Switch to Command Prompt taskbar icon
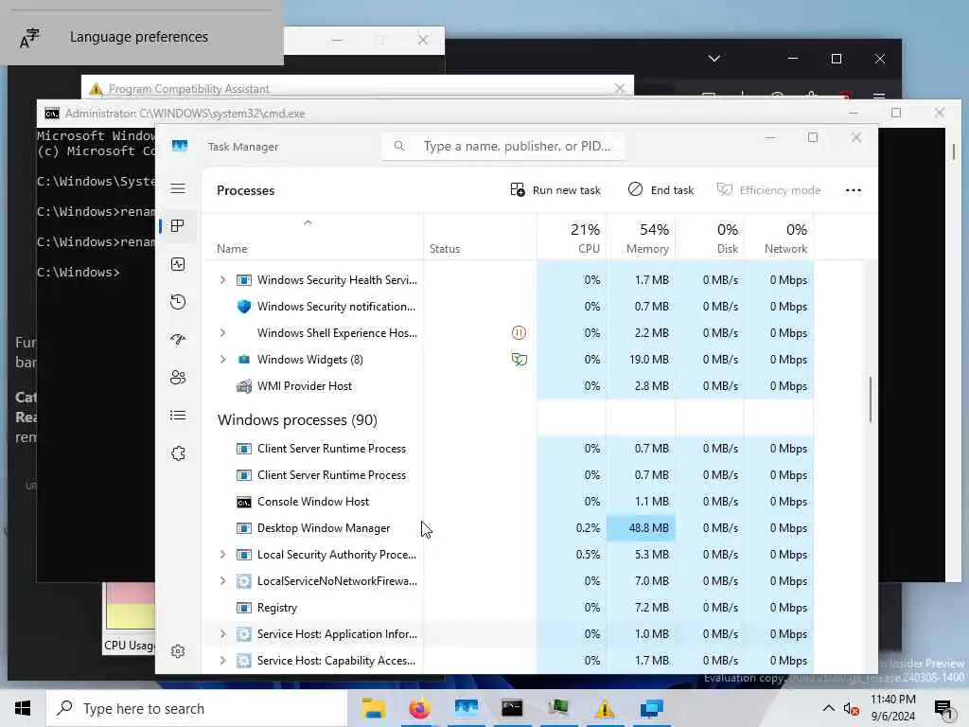Screen dimensions: 969x727 coord(512,708)
